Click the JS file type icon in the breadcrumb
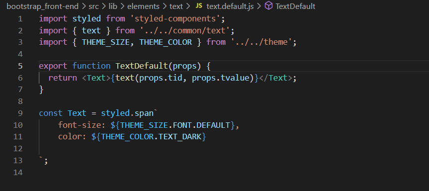 pos(199,6)
